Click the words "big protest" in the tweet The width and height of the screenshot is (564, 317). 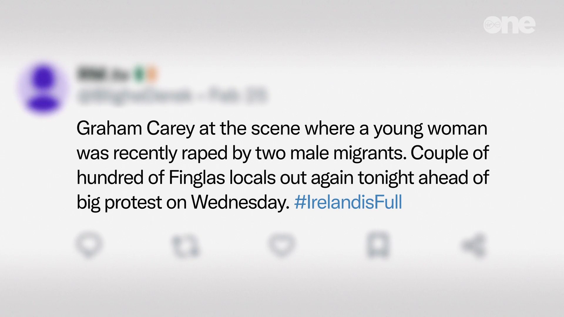coord(119,202)
